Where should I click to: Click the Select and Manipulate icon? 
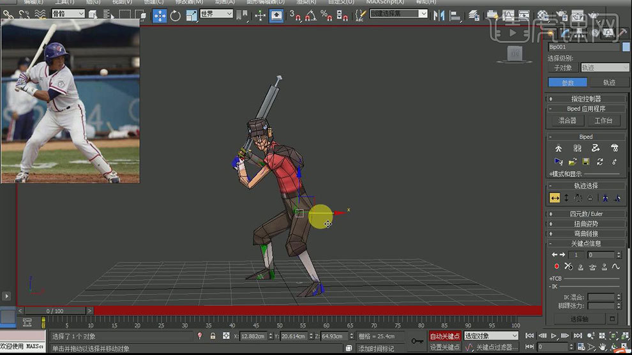coord(260,15)
